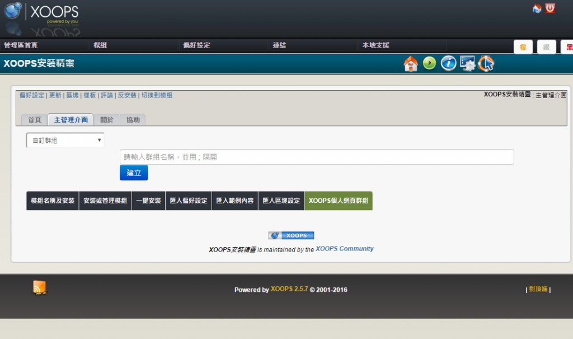Click the 反安裝 link

click(127, 95)
